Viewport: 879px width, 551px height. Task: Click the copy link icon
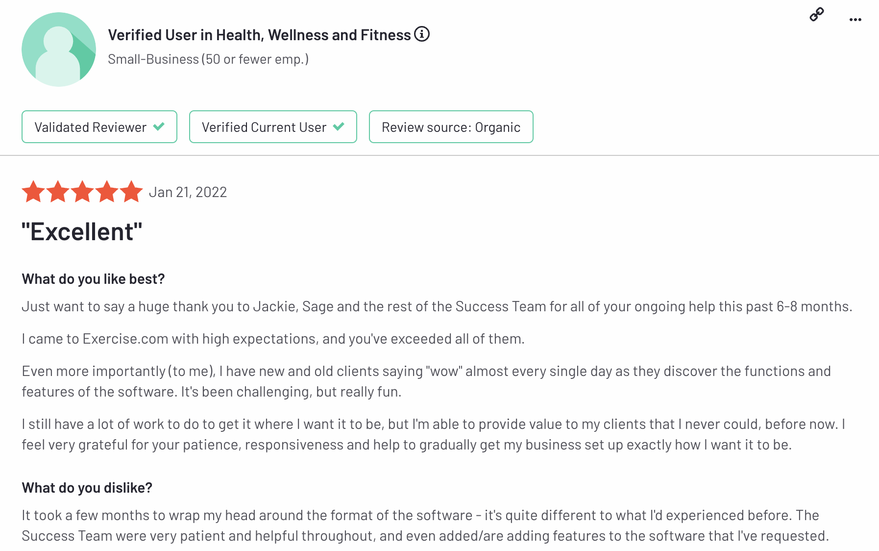[x=816, y=15]
